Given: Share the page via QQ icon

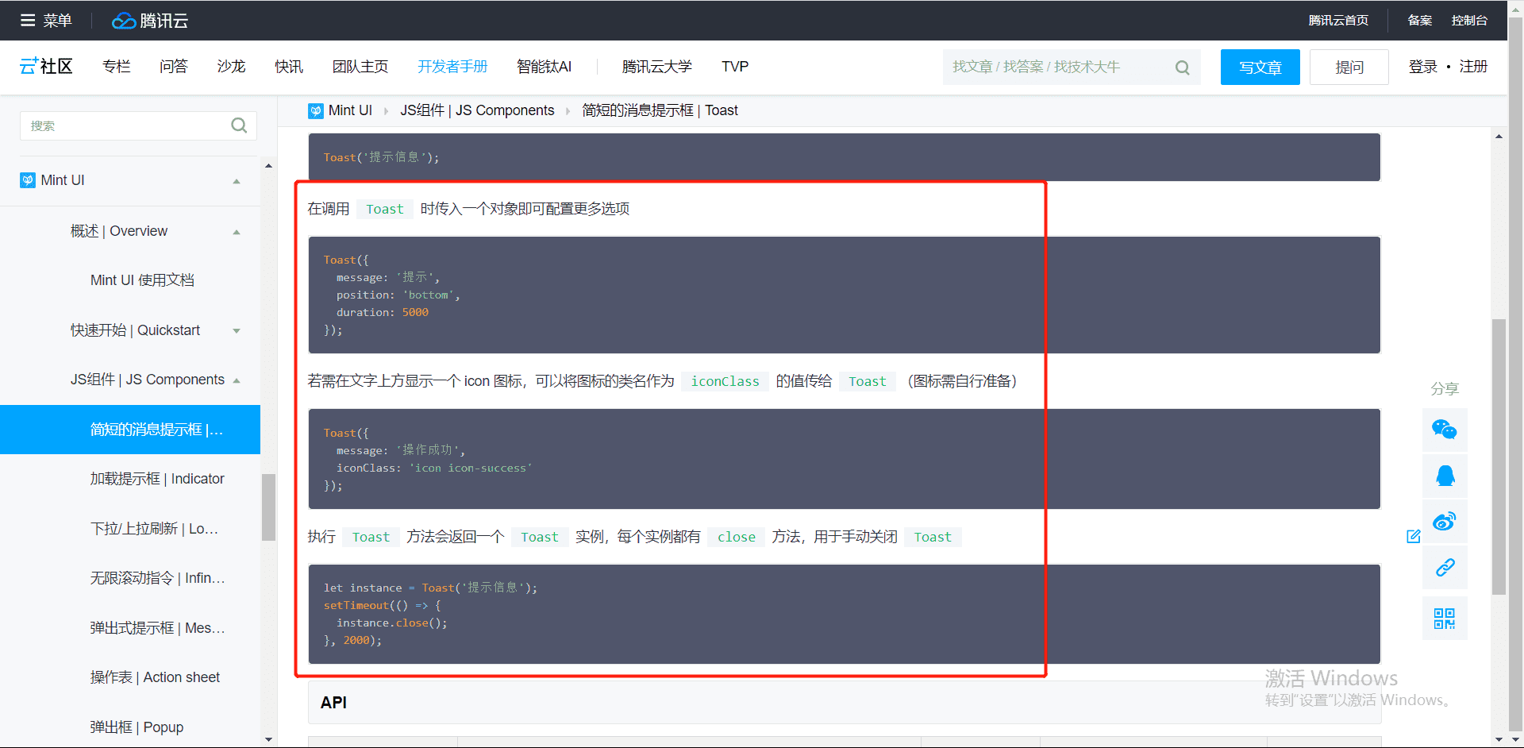Looking at the screenshot, I should [1445, 476].
